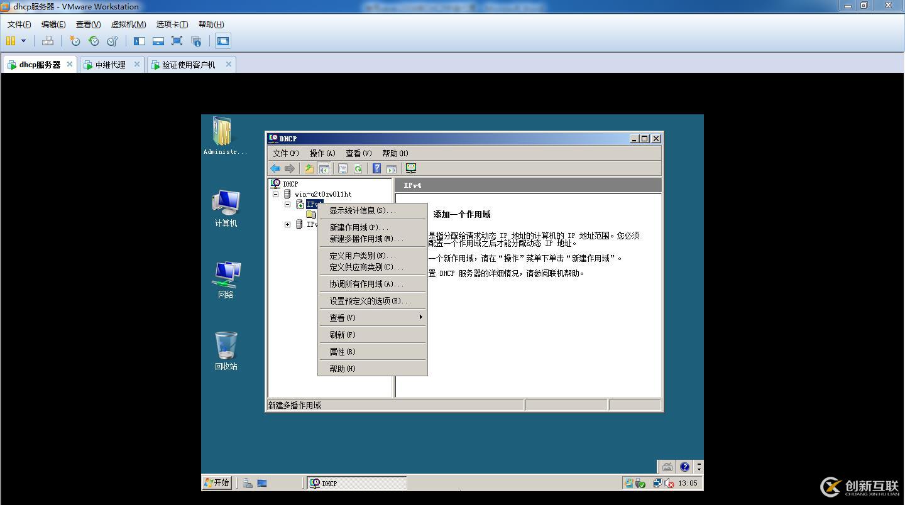
Task: Click show desktop quick launch icon
Action: pos(262,483)
